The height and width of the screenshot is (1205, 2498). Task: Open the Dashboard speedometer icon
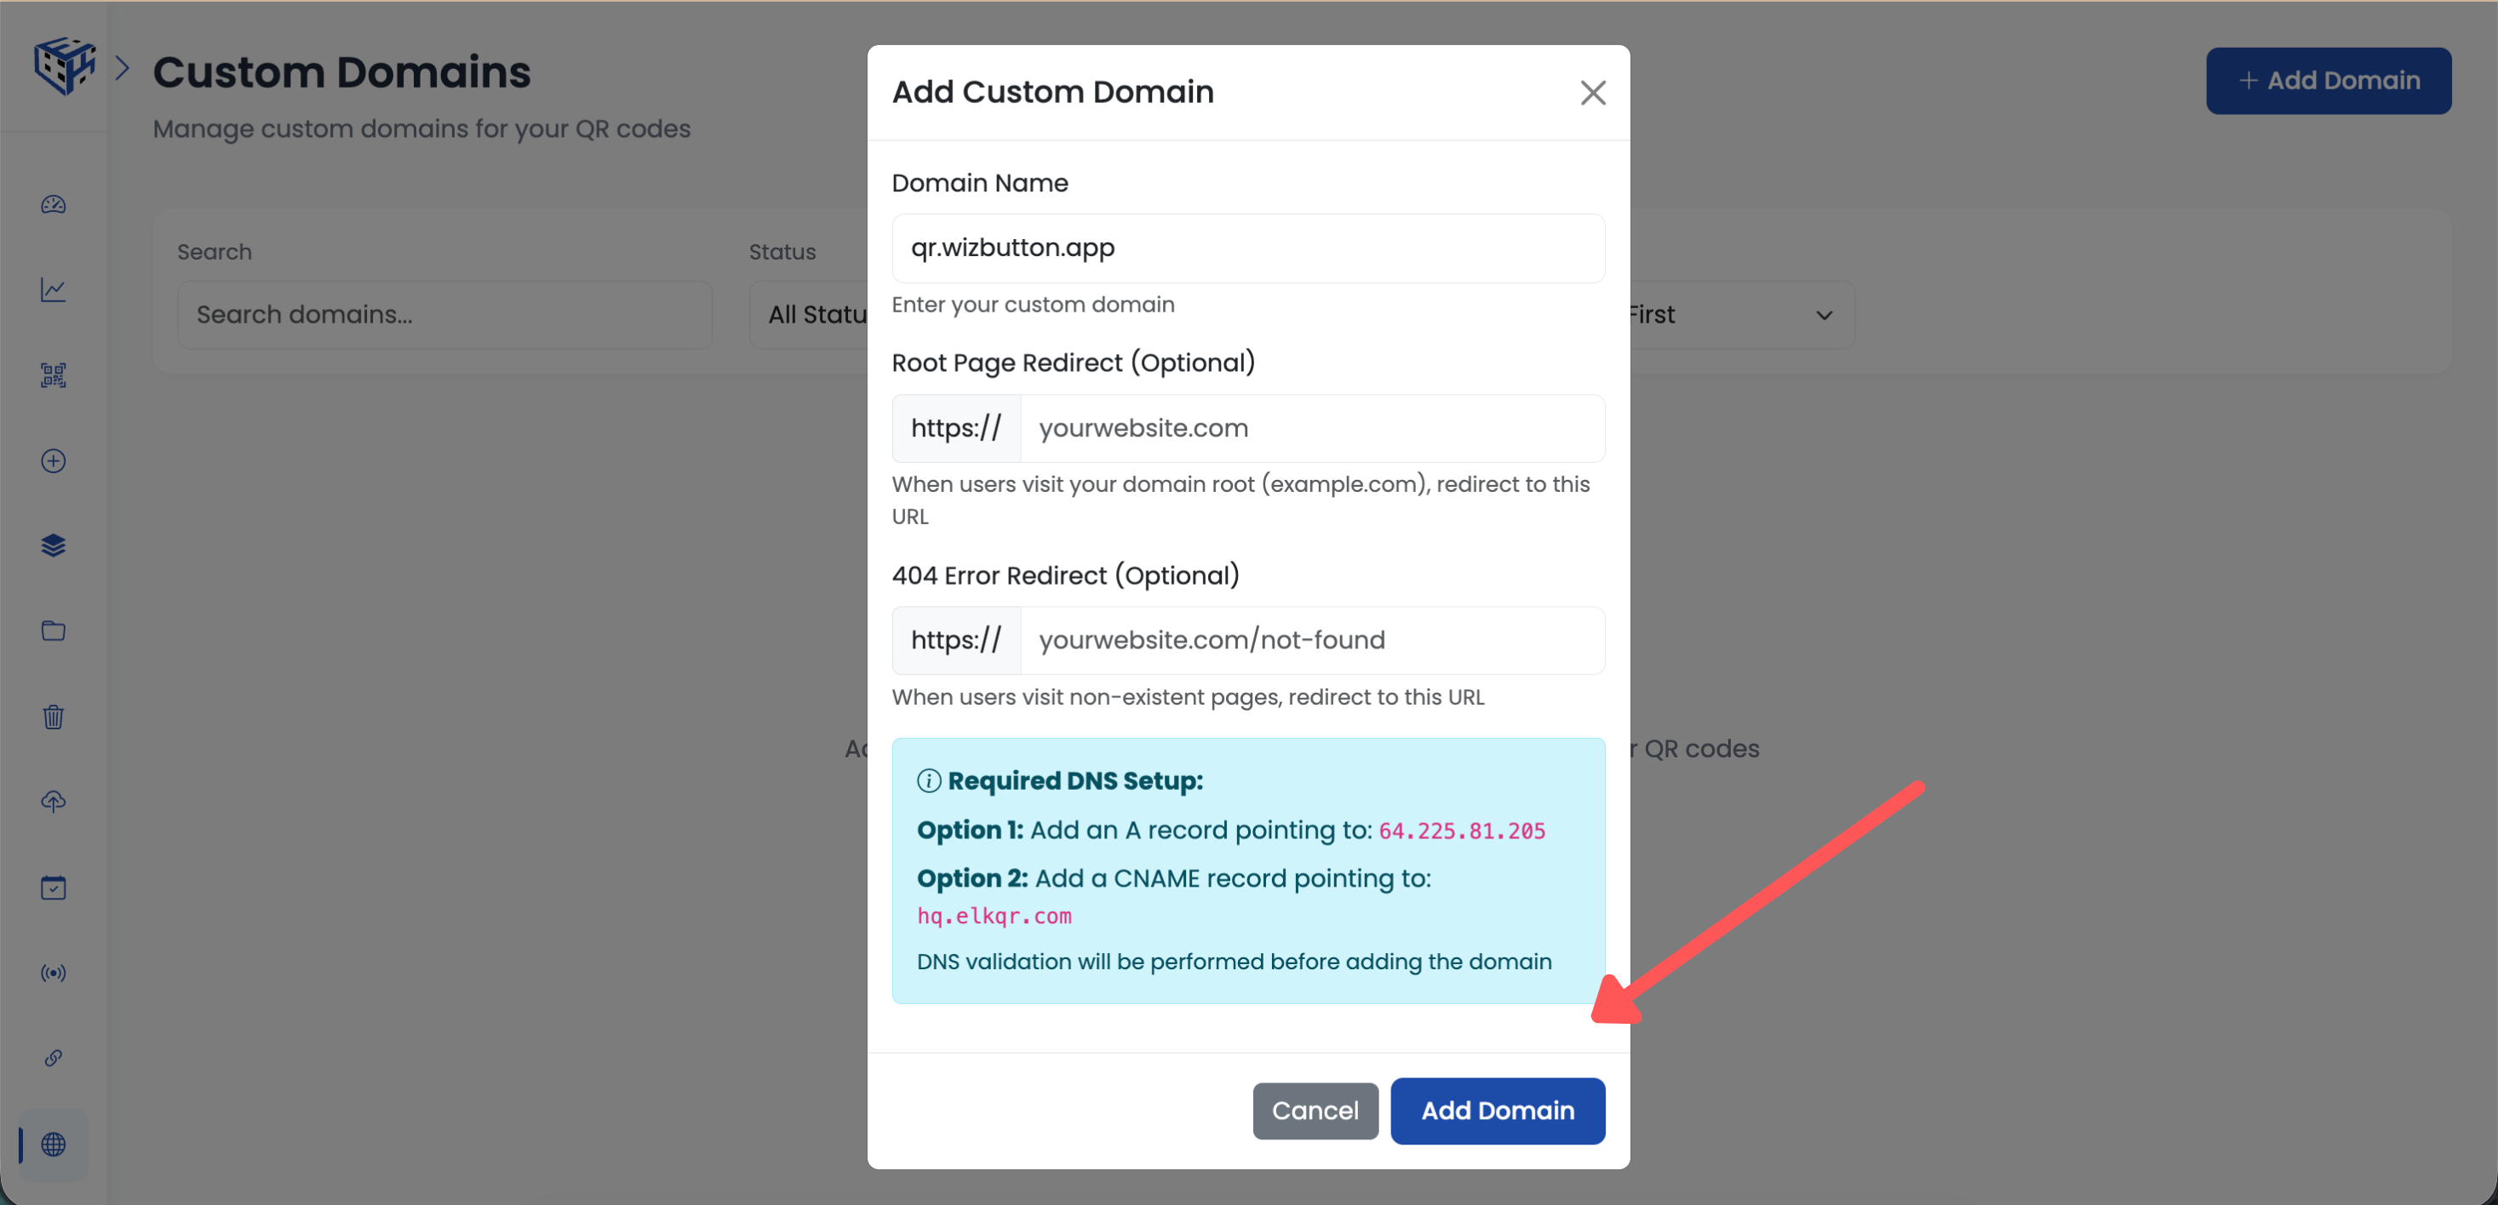(x=54, y=204)
